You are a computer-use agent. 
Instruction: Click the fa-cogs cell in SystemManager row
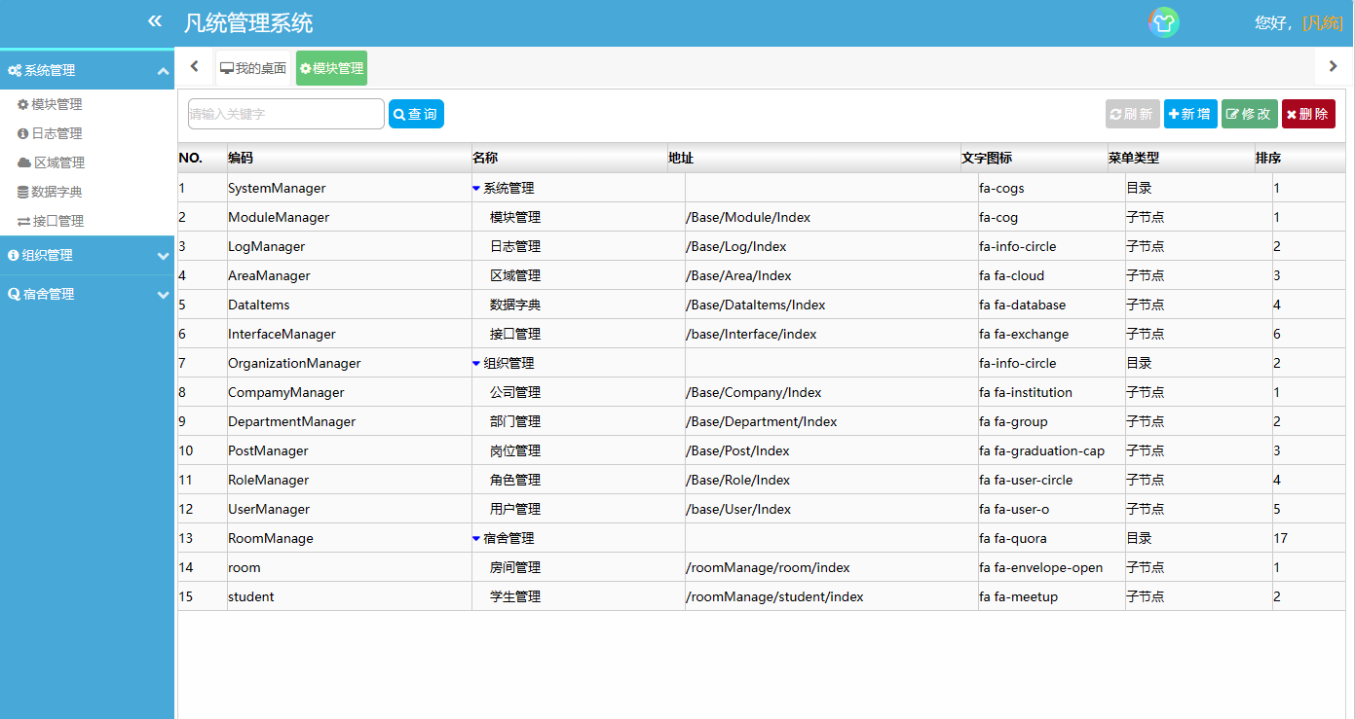click(x=1052, y=188)
